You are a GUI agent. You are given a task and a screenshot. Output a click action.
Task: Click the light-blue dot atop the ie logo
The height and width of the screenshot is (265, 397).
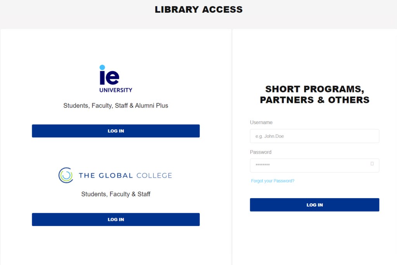pos(102,67)
